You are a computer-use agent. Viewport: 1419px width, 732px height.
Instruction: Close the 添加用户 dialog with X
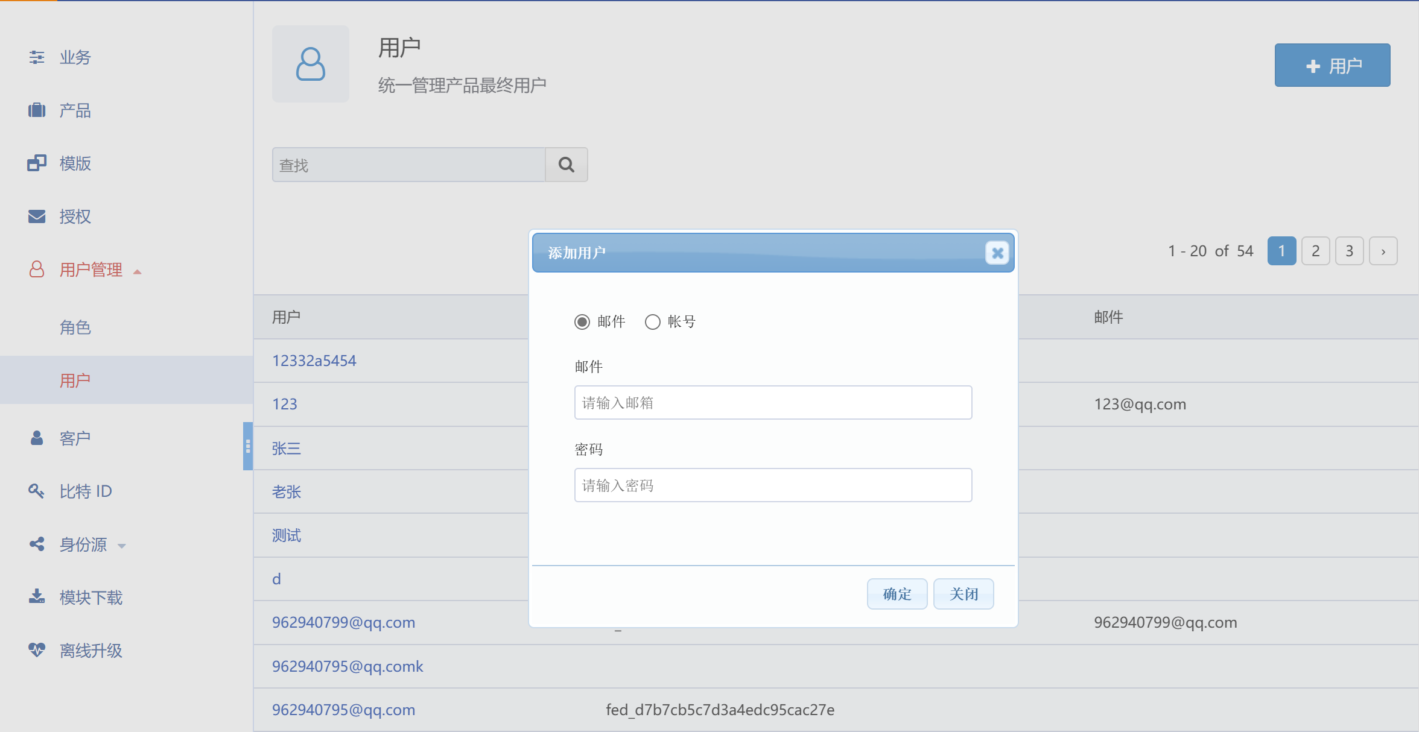point(998,253)
